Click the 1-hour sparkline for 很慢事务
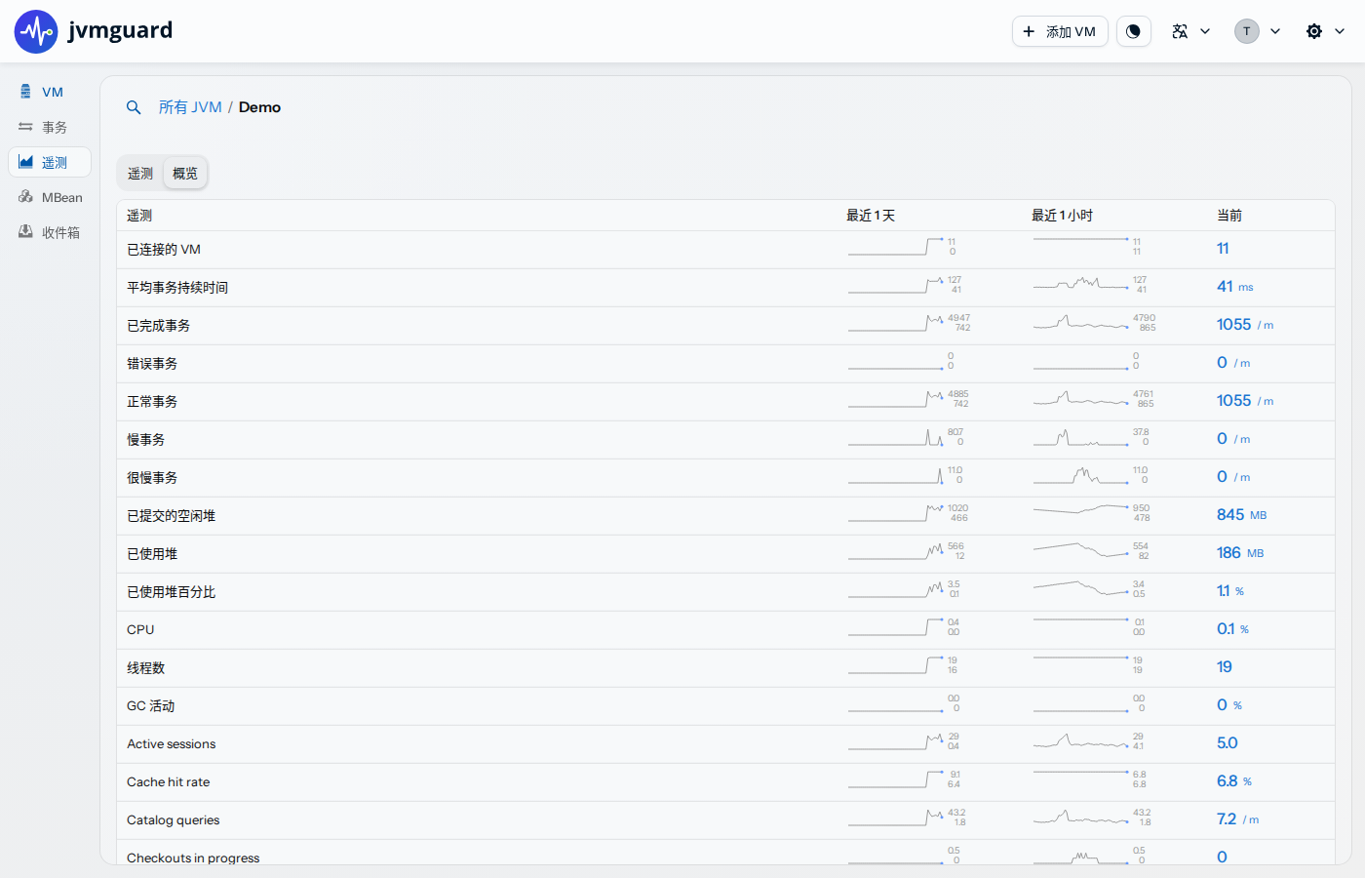 (1081, 475)
